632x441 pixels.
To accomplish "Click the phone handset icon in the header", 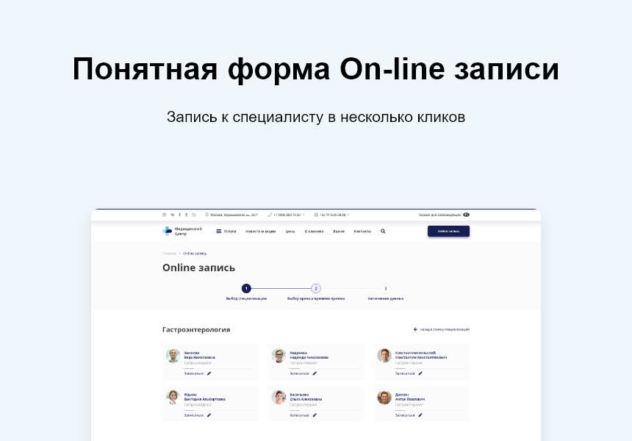I will pyautogui.click(x=269, y=214).
